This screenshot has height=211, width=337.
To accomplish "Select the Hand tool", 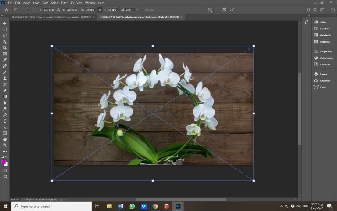I will 5,139.
